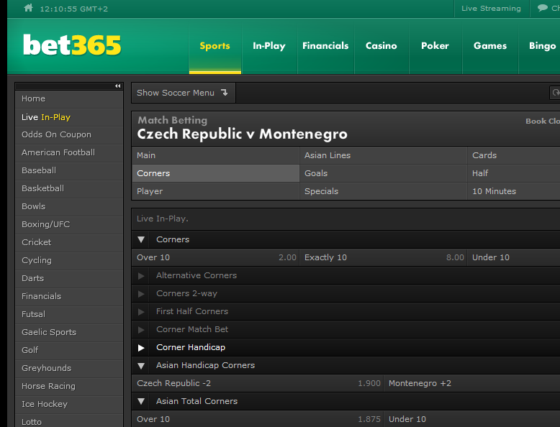Viewport: 560px width, 427px height.
Task: Click the home icon in top bar
Action: pyautogui.click(x=29, y=8)
